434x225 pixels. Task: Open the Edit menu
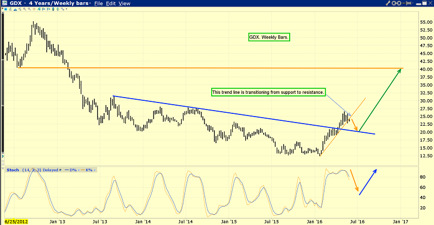click(111, 3)
